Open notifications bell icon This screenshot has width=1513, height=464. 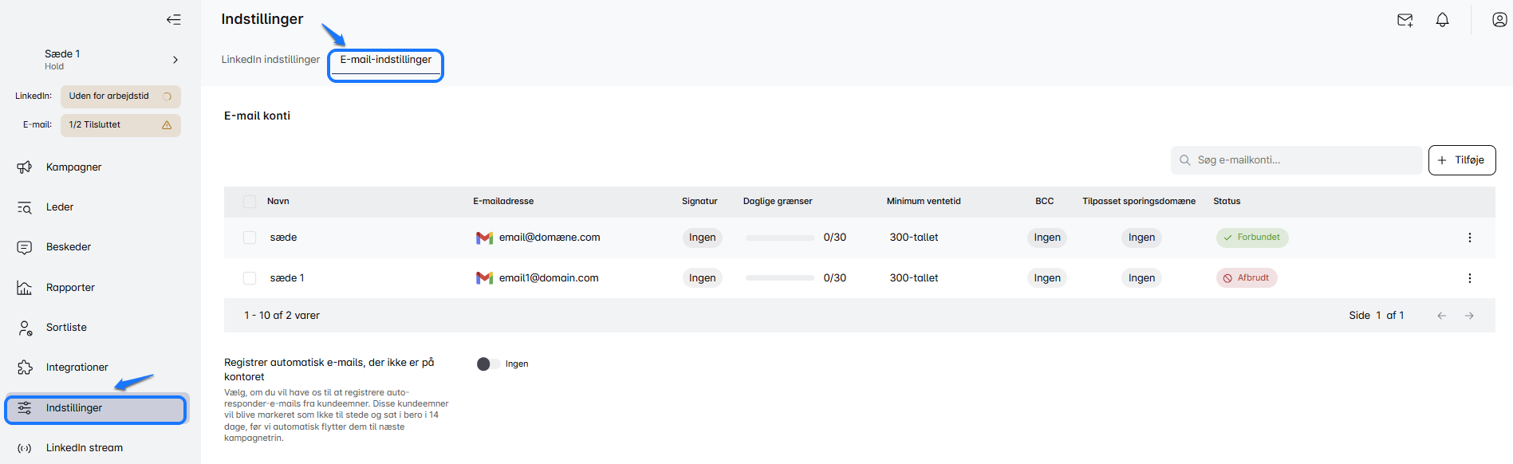click(1442, 20)
